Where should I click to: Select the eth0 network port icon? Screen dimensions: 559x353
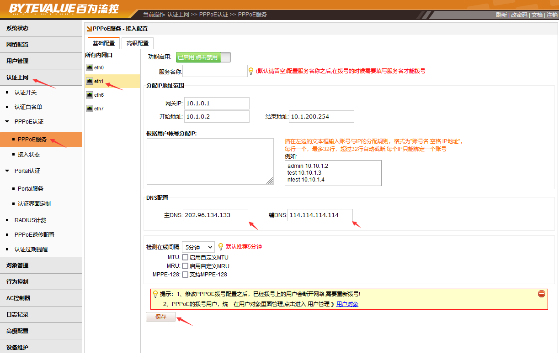coord(89,68)
